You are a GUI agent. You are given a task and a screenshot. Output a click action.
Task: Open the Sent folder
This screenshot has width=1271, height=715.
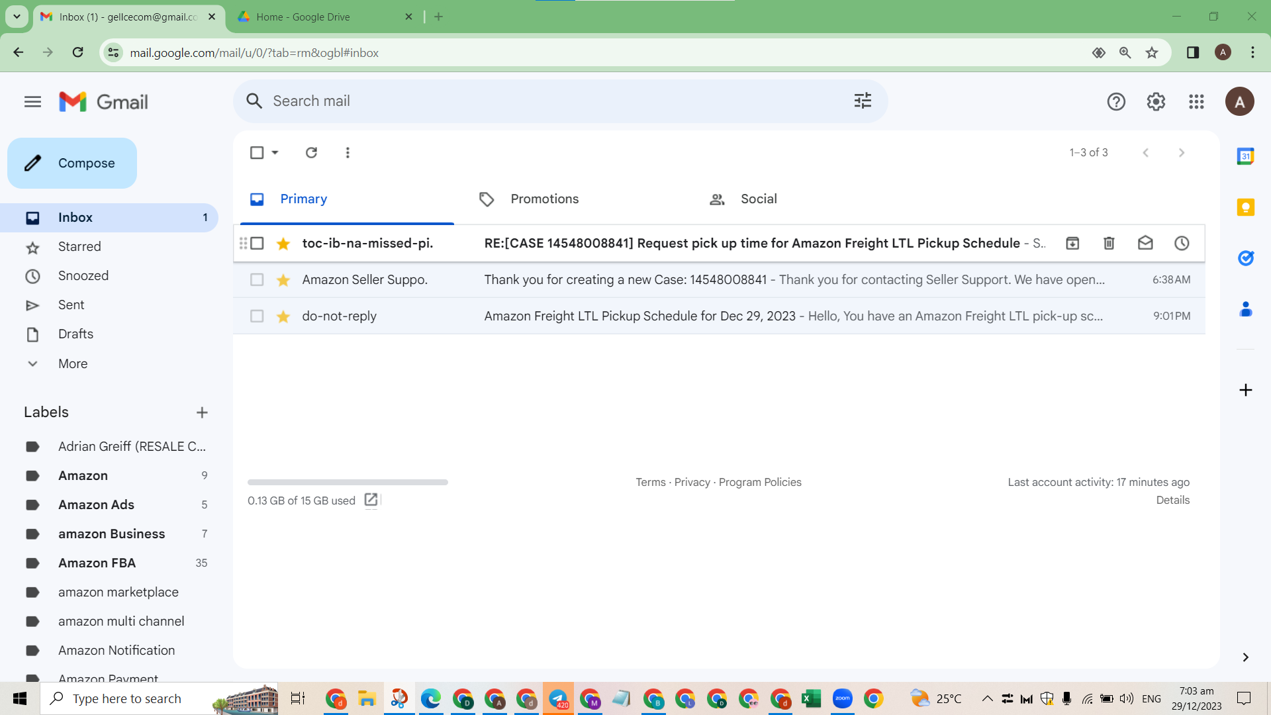click(x=109, y=305)
